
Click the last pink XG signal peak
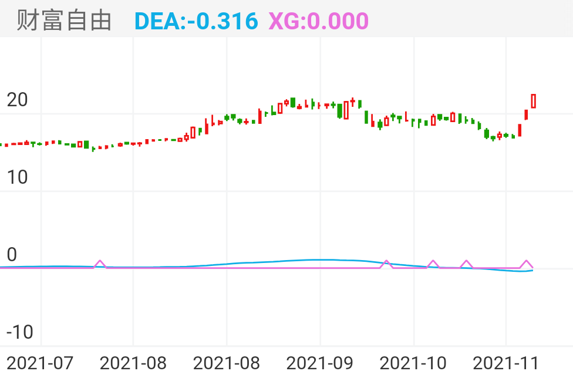point(526,264)
